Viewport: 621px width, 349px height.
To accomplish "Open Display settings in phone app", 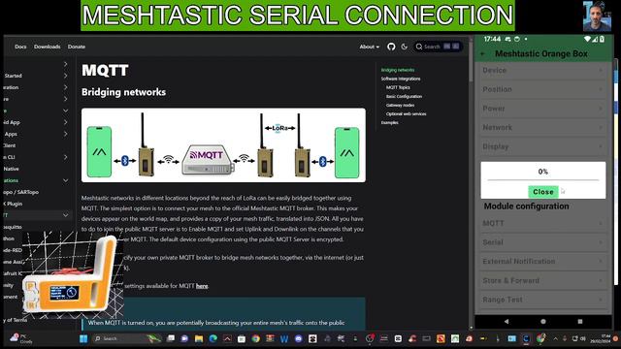I will point(543,146).
